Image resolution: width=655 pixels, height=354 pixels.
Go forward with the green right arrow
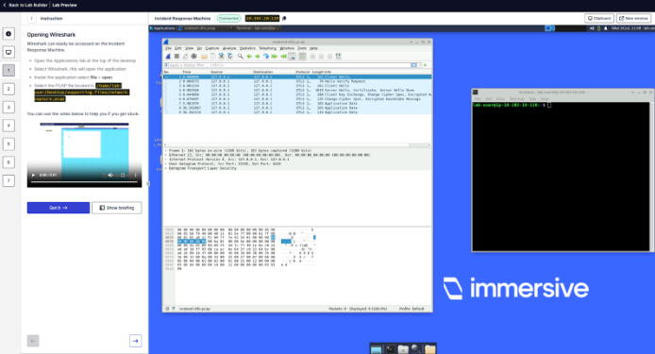coord(258,57)
